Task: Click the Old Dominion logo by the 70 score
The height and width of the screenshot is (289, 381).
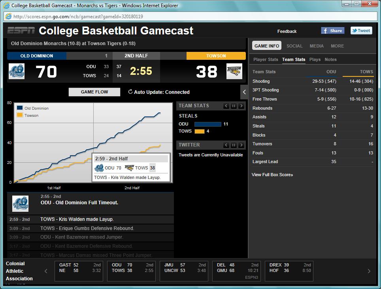Action: tap(17, 71)
